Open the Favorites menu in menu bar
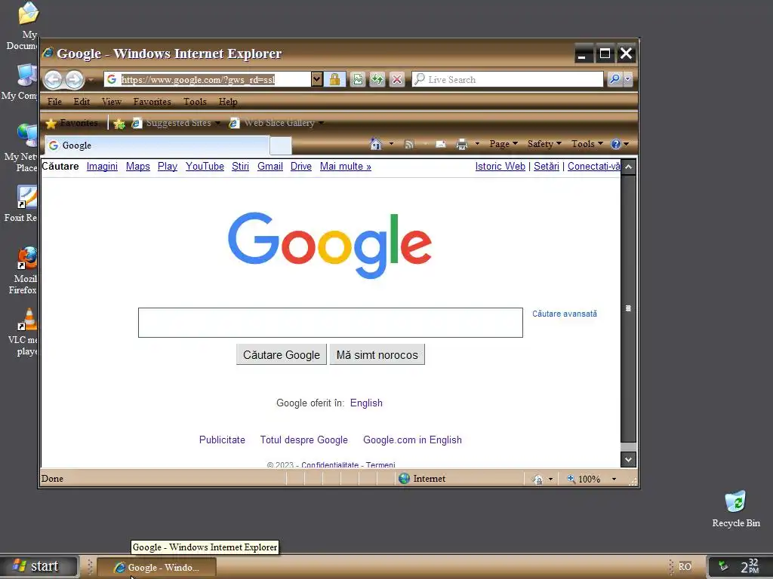The height and width of the screenshot is (579, 773). (x=152, y=102)
